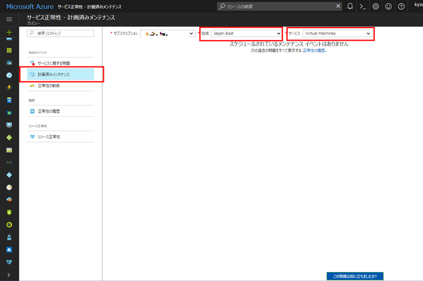
Task: Open Function Apps lightning bolt icon
Action: tap(9, 87)
